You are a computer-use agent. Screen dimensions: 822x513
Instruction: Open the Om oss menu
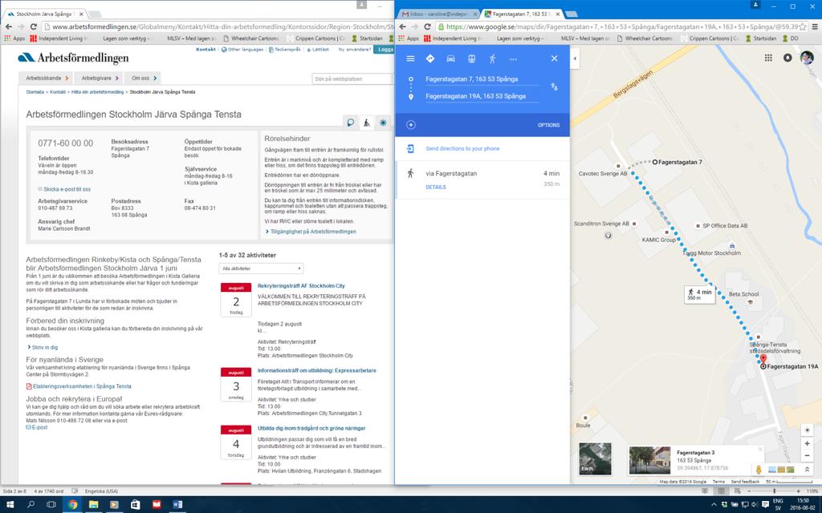(143, 78)
